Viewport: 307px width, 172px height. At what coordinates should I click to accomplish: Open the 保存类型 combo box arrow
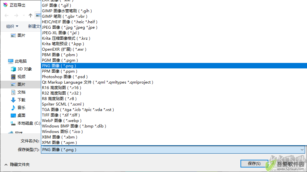(302, 150)
